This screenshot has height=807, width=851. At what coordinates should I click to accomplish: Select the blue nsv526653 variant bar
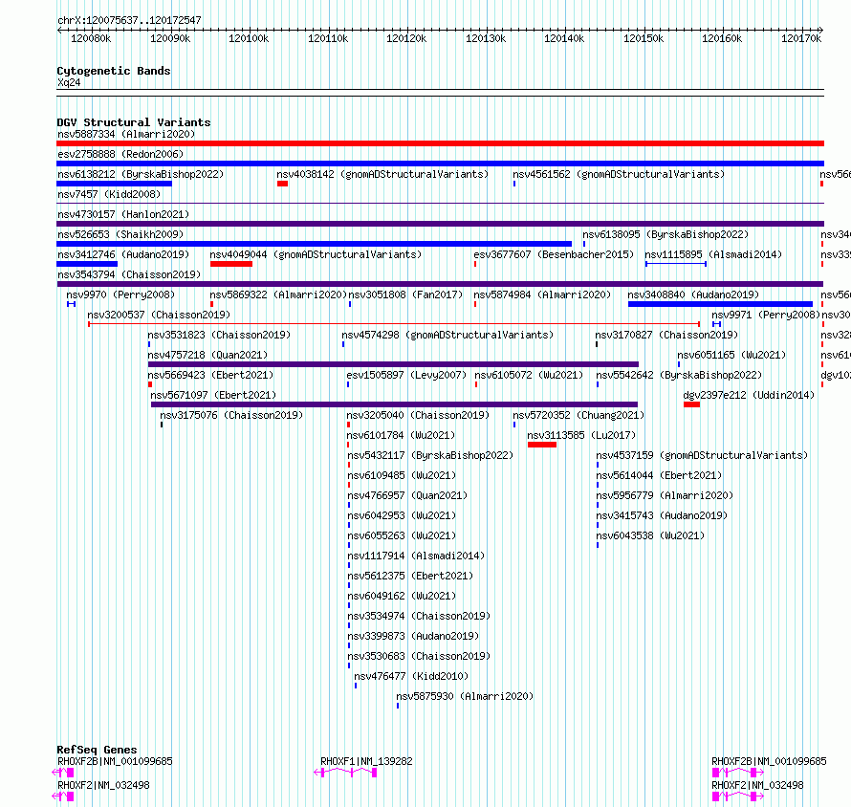coord(315,244)
